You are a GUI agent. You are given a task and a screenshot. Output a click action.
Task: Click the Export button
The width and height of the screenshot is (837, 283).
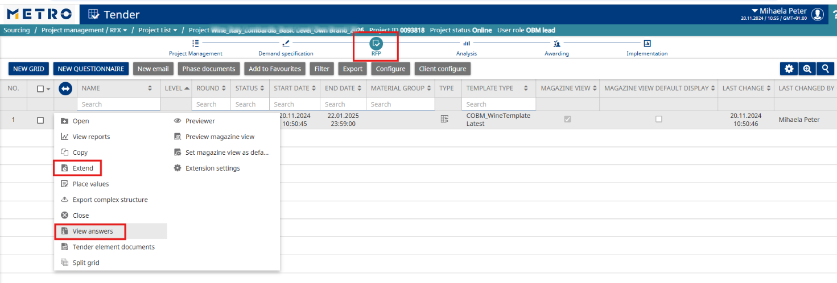(353, 69)
